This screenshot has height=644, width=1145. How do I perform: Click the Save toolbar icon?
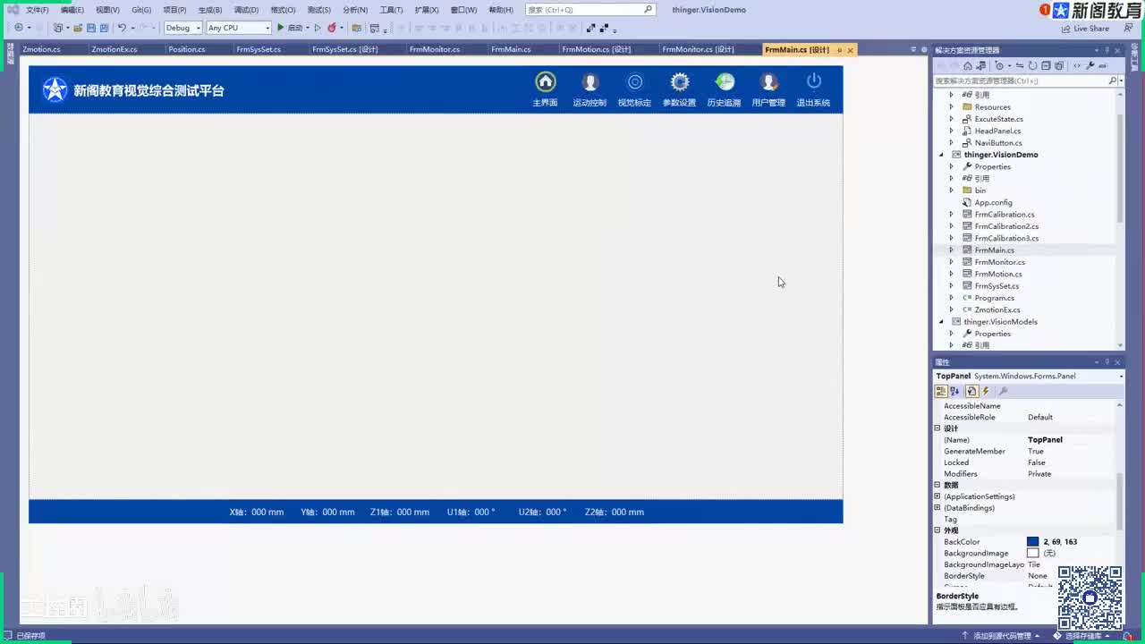pos(90,28)
